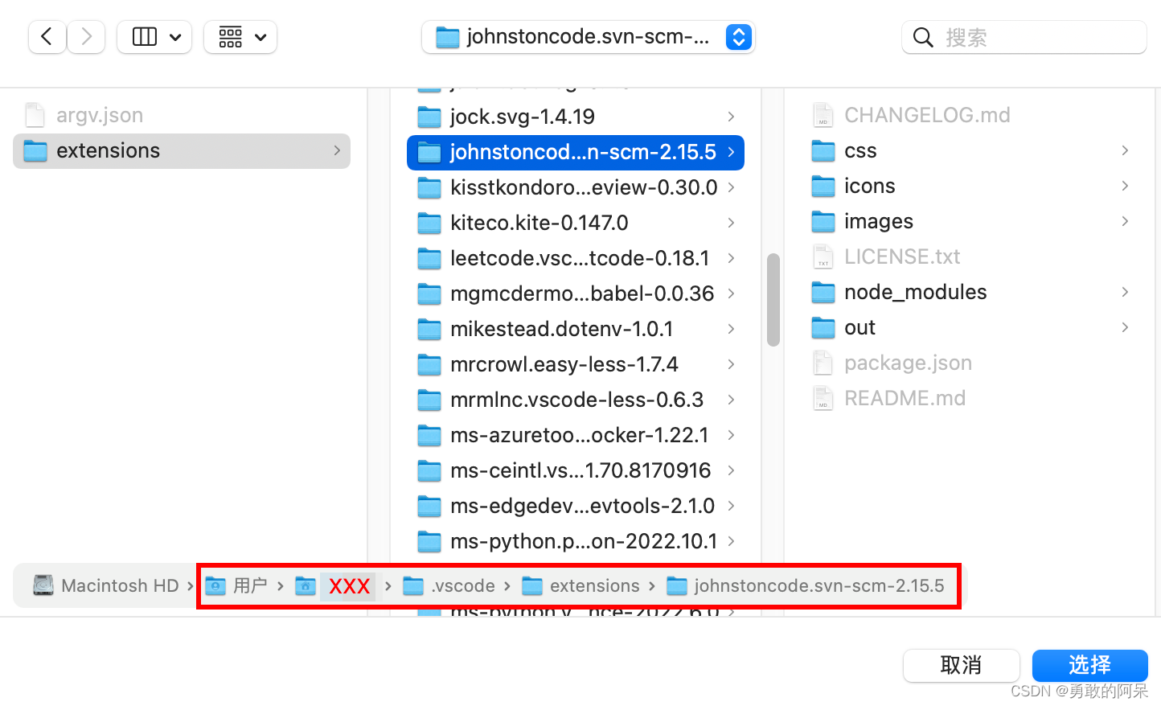Viewport: 1161px width, 706px height.
Task: Click the magnifying glass search icon
Action: (923, 38)
